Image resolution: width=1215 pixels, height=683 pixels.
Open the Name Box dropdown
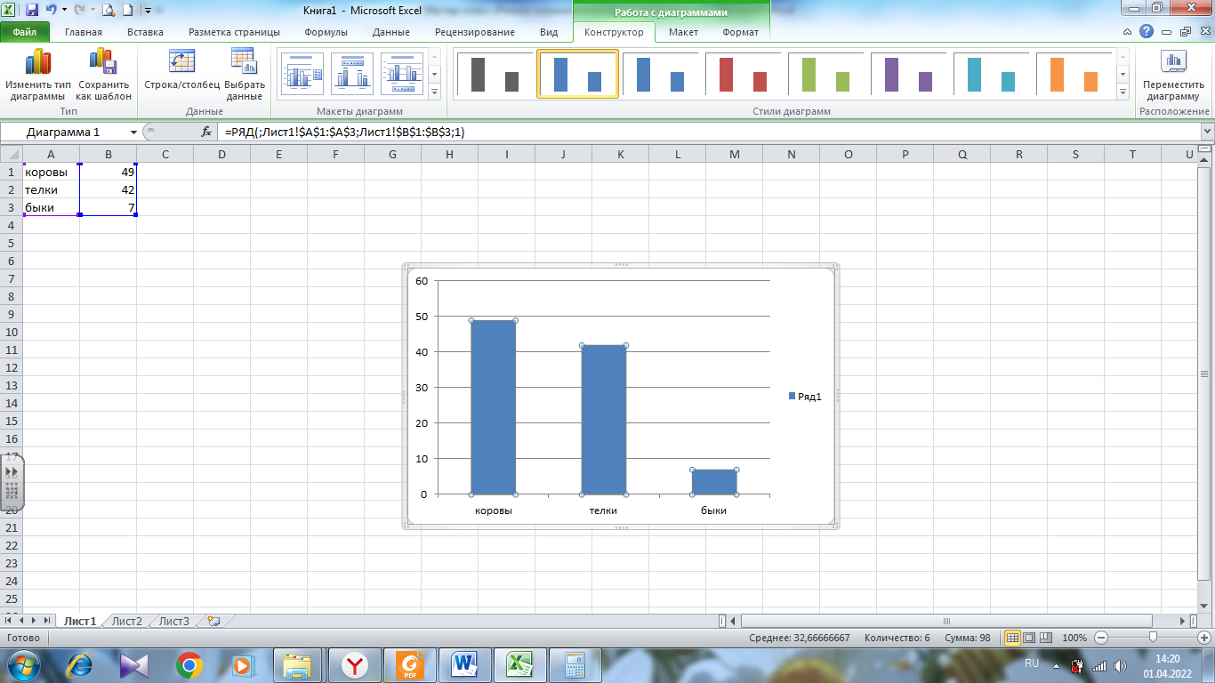[133, 132]
